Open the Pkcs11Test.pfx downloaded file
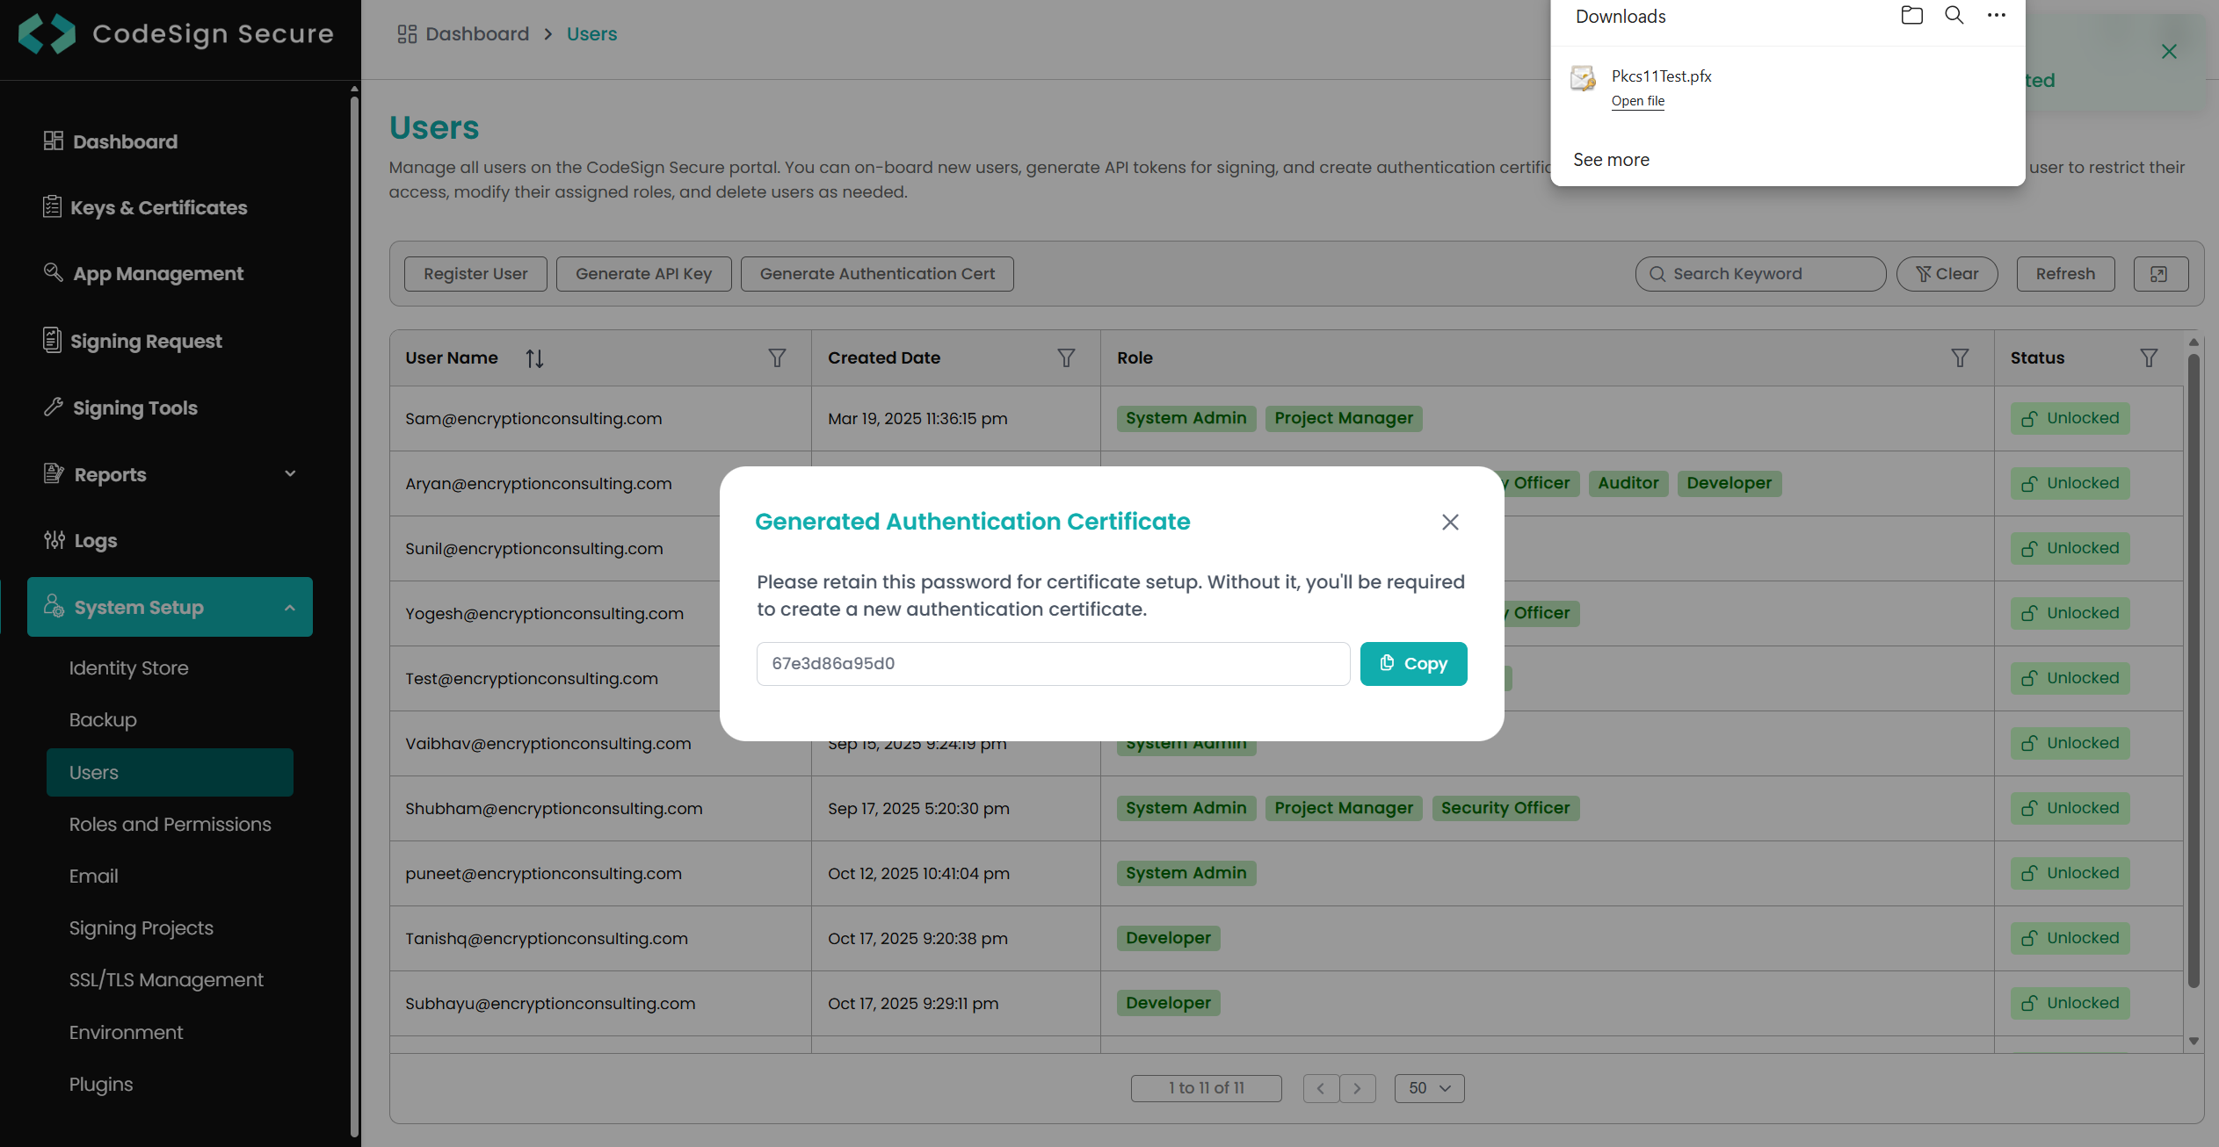 tap(1637, 100)
